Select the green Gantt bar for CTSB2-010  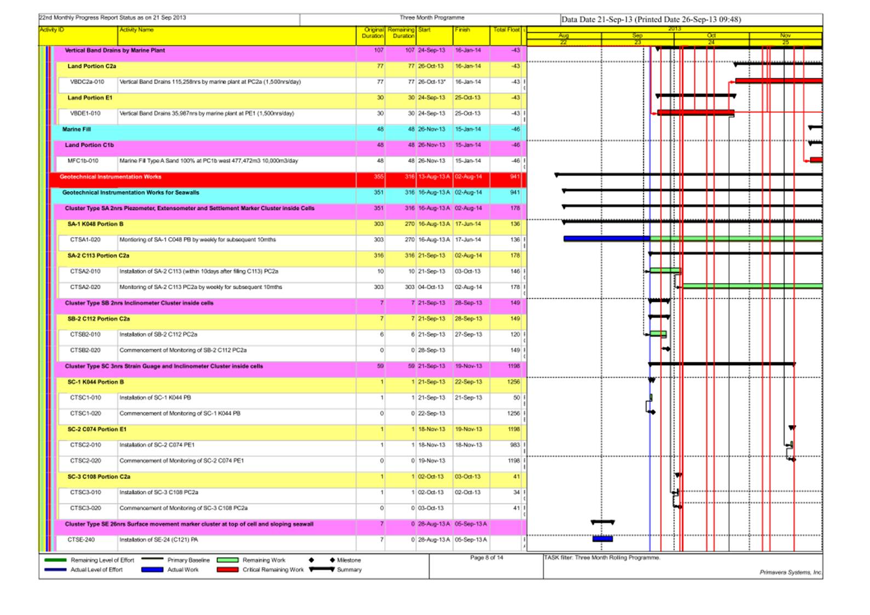pyautogui.click(x=658, y=334)
